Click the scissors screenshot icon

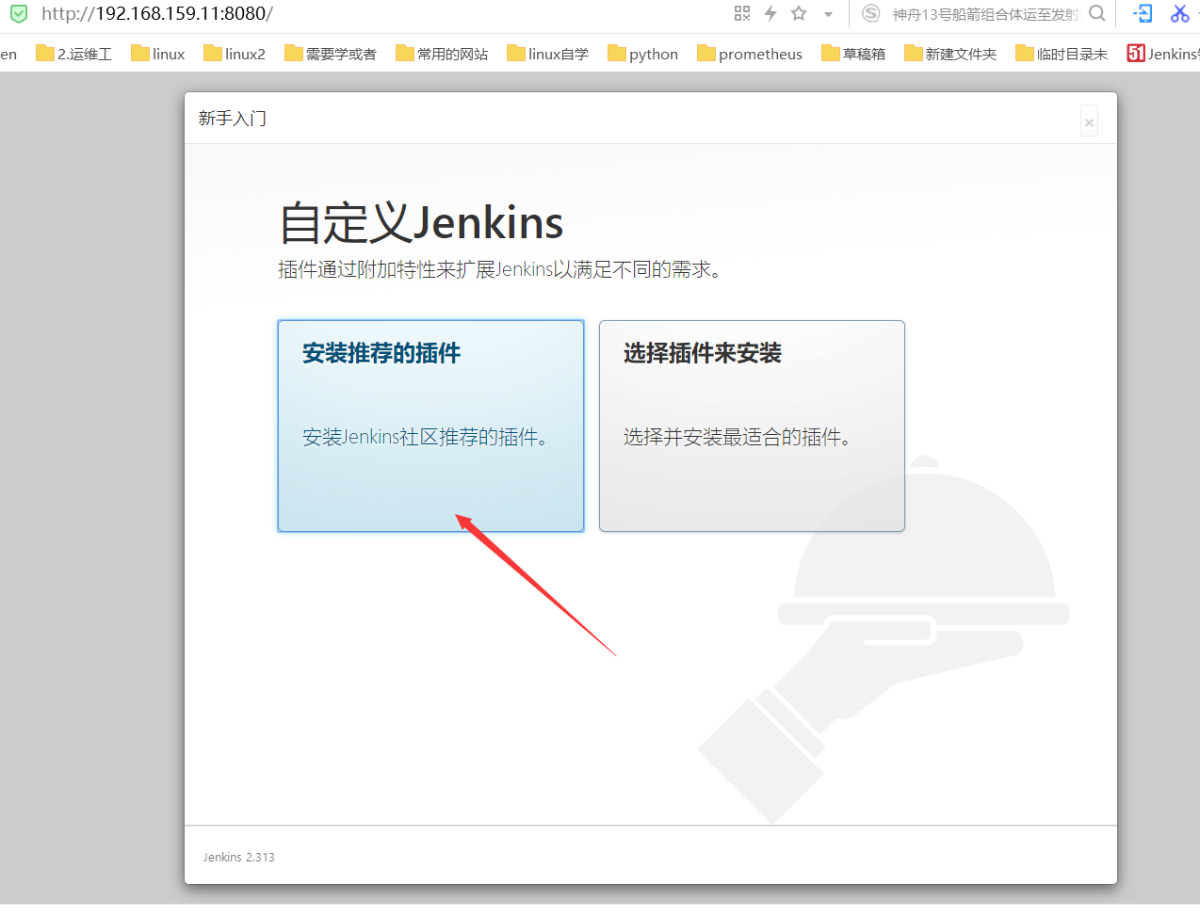click(x=1179, y=13)
